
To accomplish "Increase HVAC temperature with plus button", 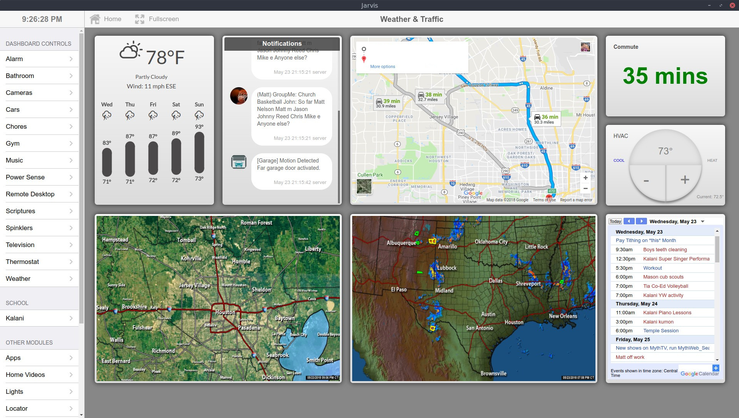I will tap(684, 180).
